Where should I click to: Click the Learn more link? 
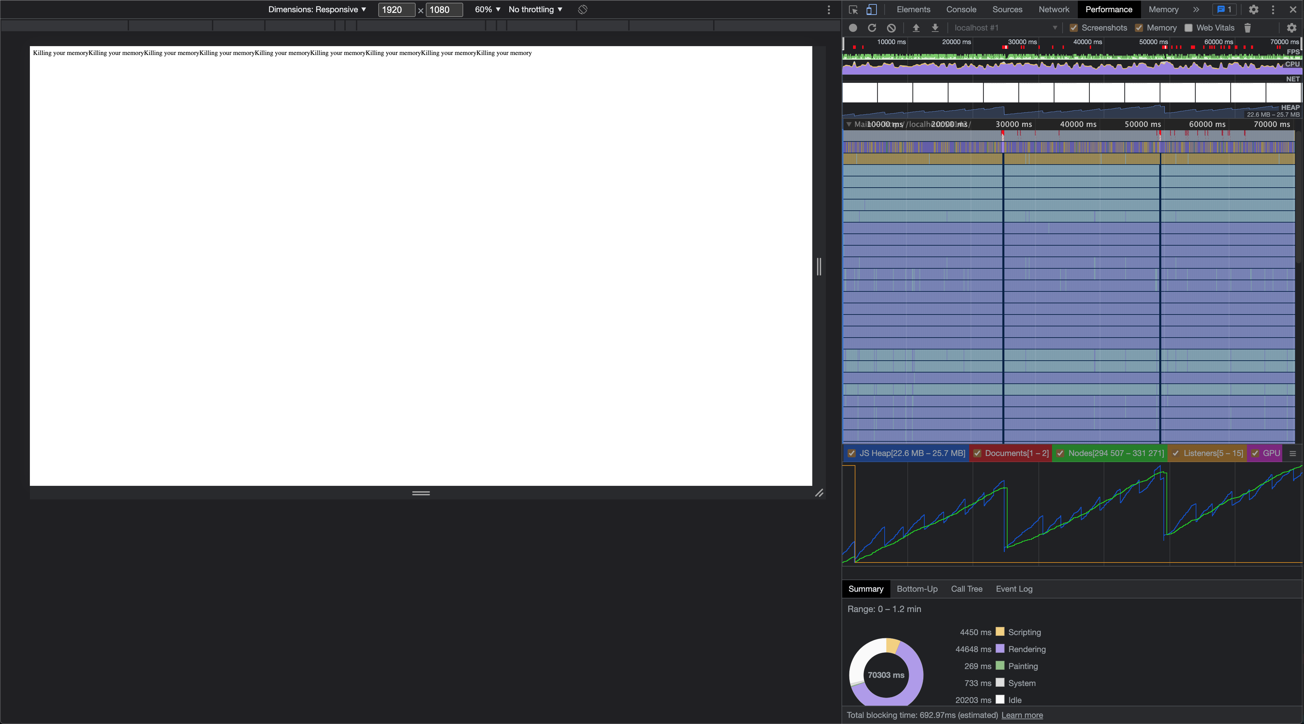(x=1021, y=715)
